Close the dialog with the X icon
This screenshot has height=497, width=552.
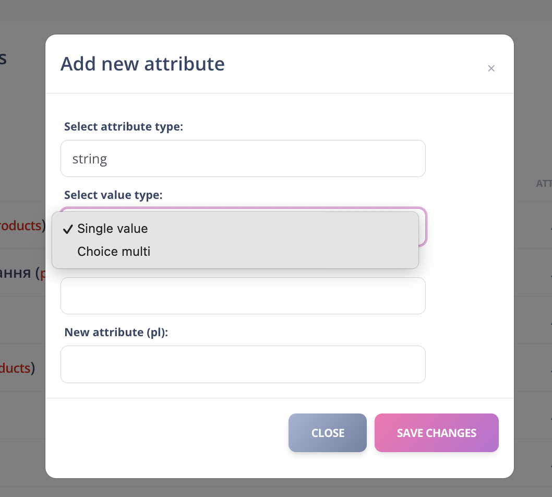(491, 68)
